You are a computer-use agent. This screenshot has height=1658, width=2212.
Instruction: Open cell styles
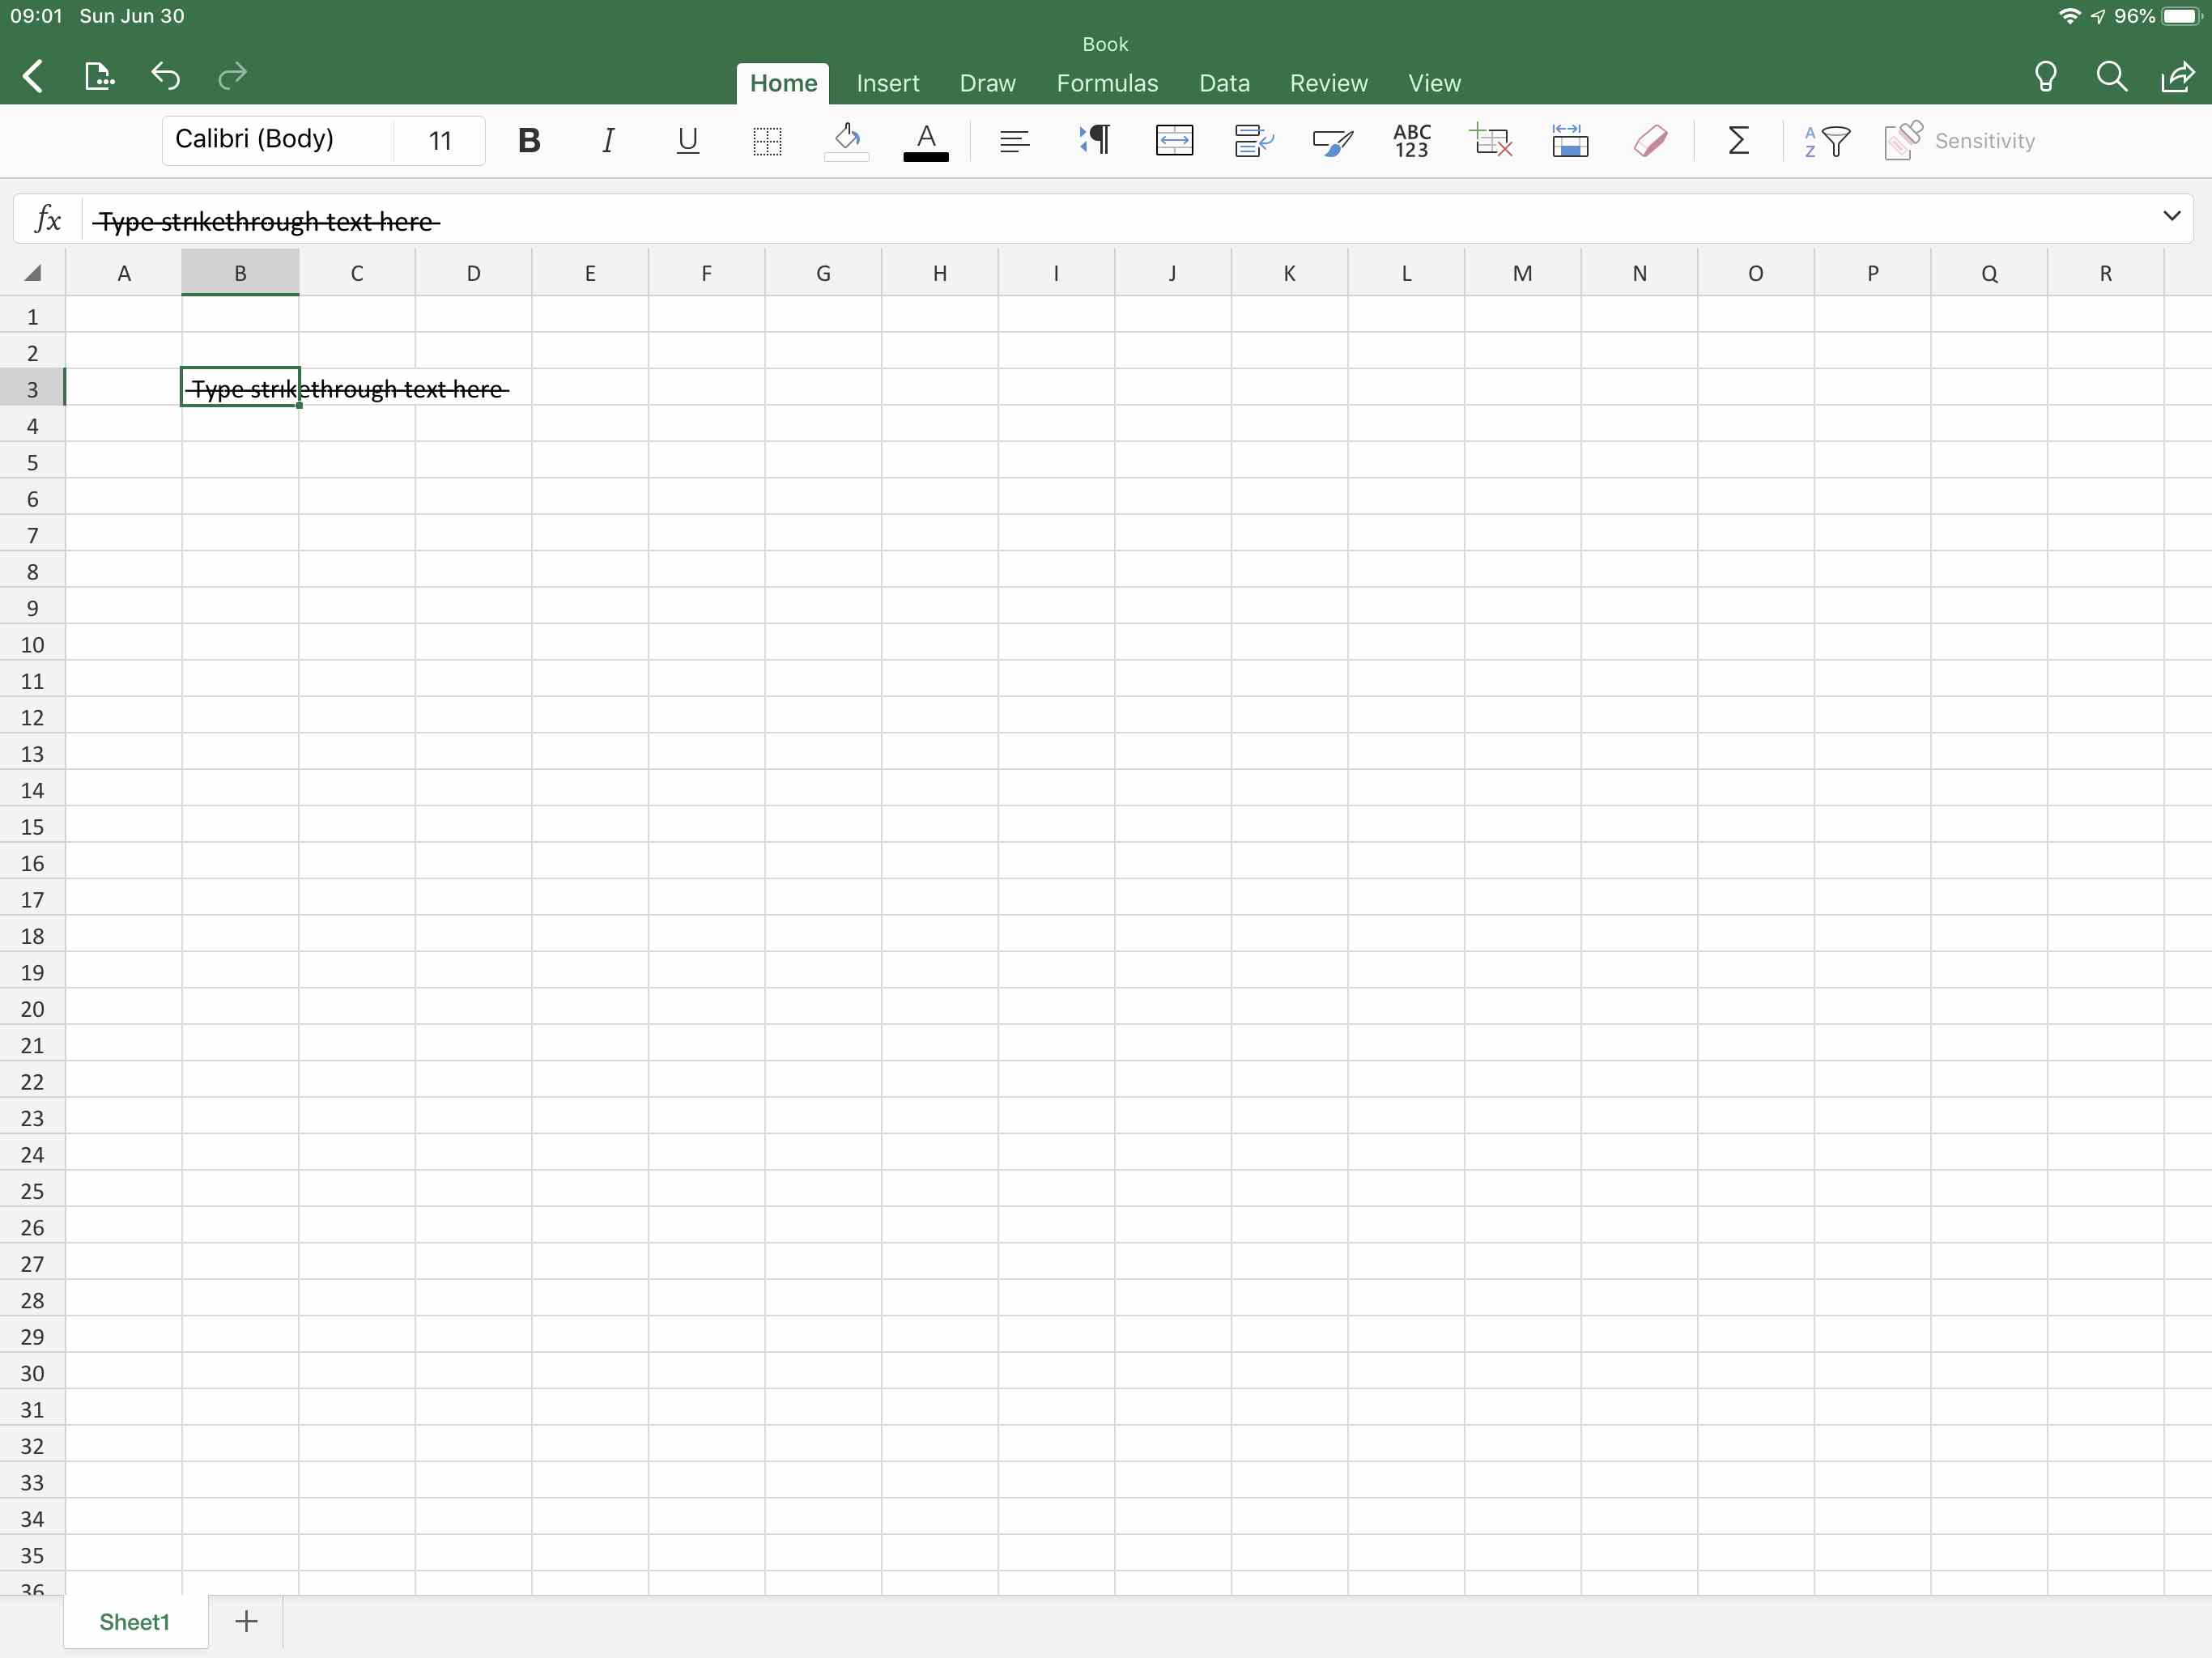pyautogui.click(x=1332, y=141)
